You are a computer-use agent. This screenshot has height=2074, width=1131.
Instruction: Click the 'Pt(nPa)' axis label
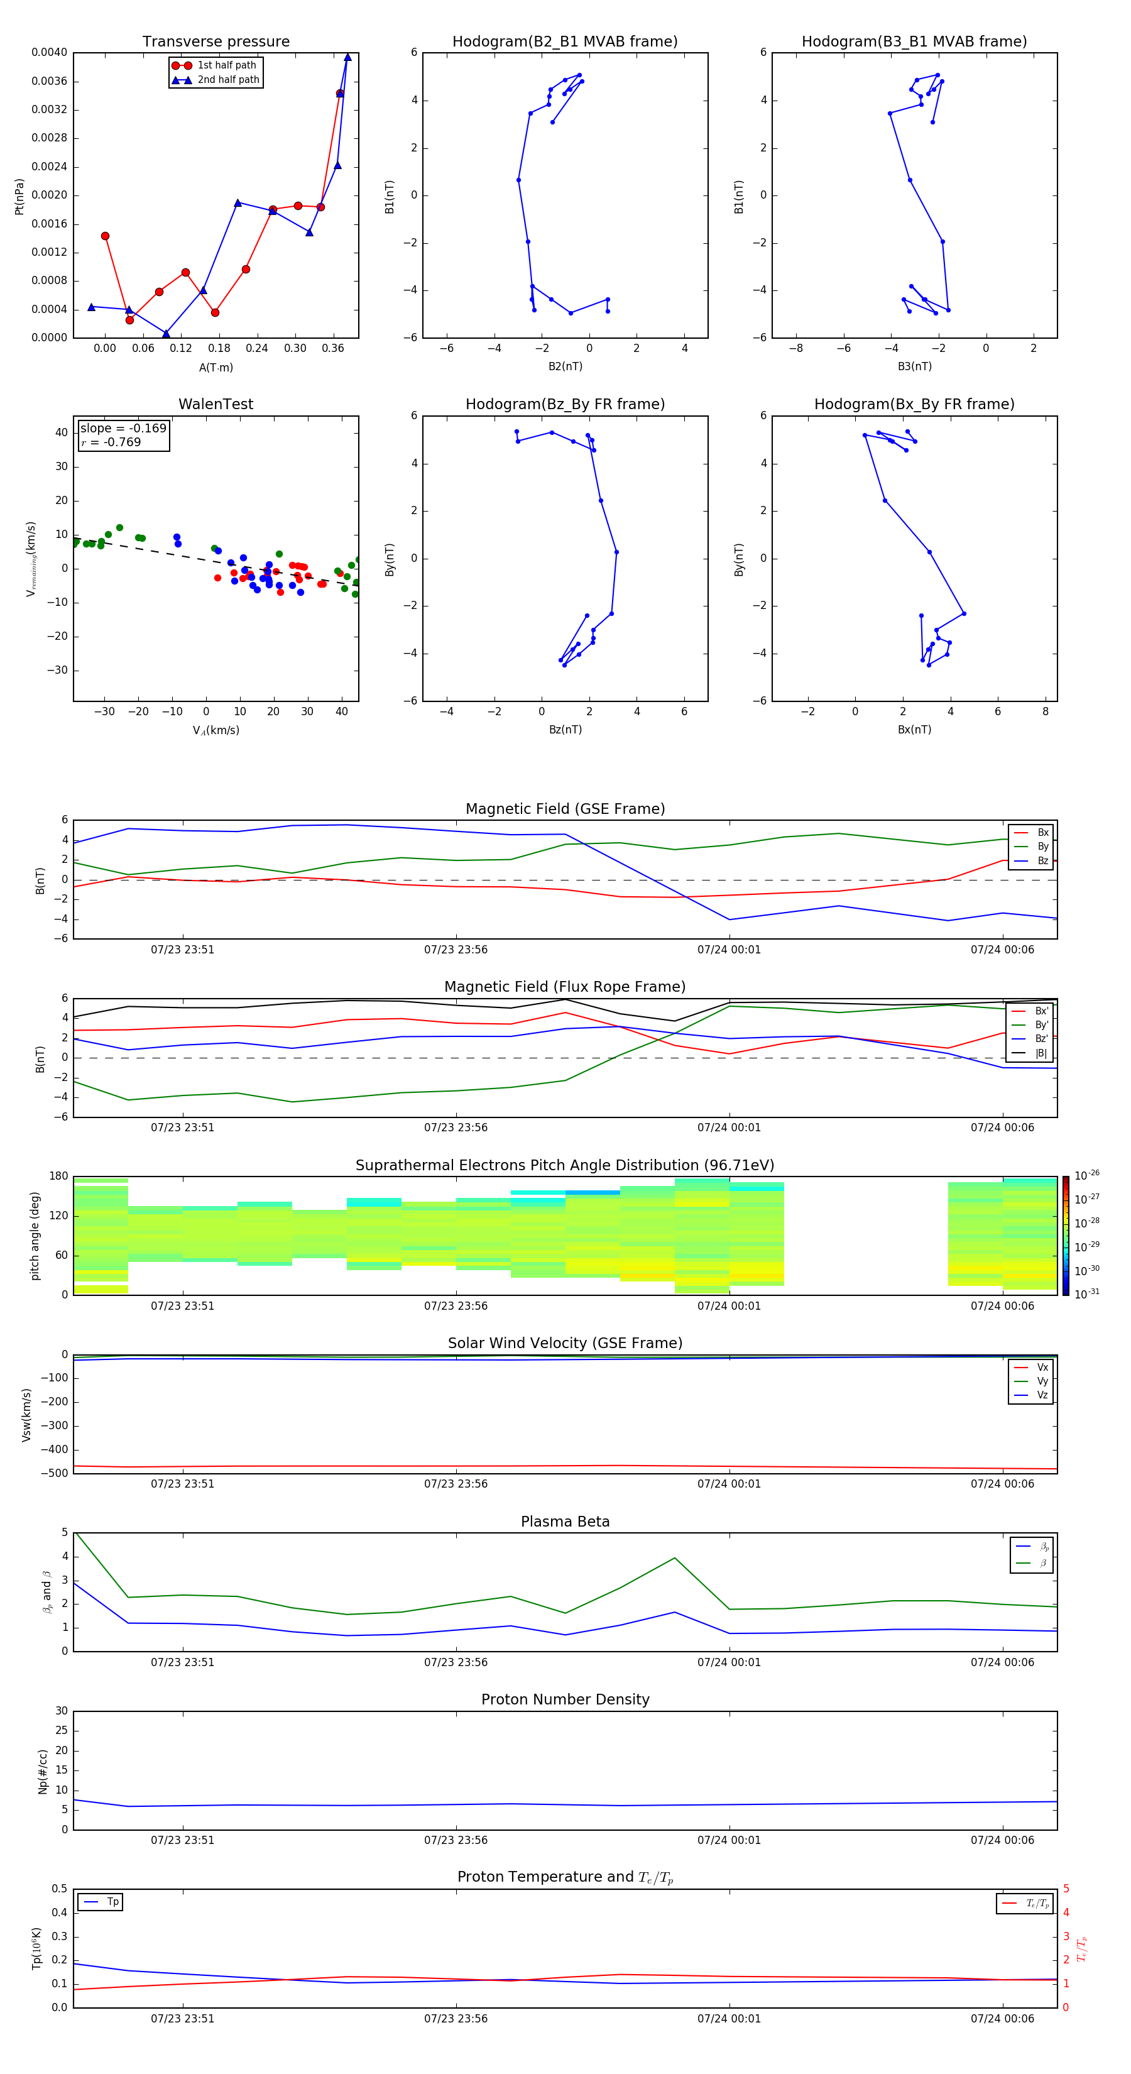[19, 197]
